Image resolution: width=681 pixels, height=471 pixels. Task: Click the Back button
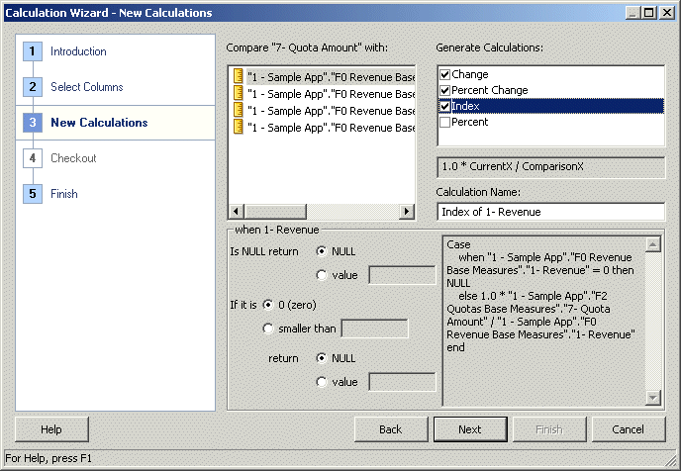[x=391, y=429]
